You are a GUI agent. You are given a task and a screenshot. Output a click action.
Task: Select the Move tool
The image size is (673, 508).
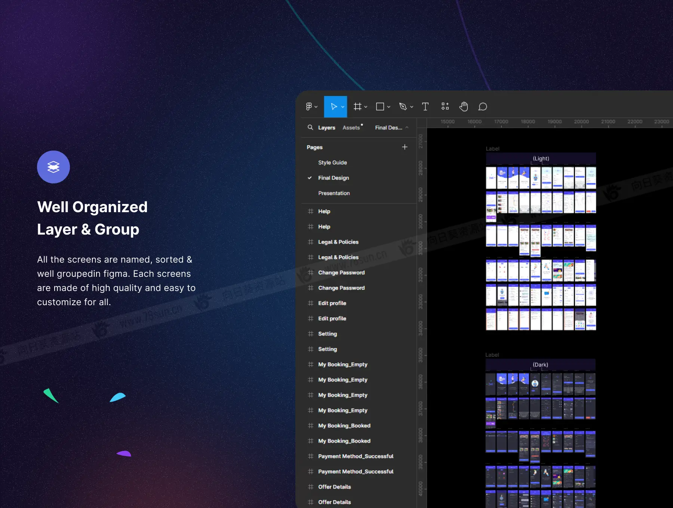click(x=334, y=107)
